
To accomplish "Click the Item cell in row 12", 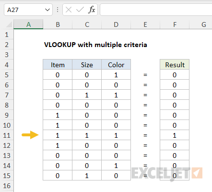I will click(x=58, y=145).
